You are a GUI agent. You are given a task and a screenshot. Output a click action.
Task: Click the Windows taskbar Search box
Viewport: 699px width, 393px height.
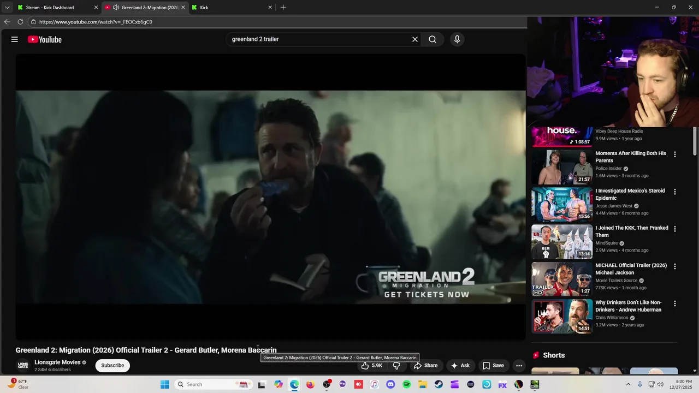[x=213, y=384]
